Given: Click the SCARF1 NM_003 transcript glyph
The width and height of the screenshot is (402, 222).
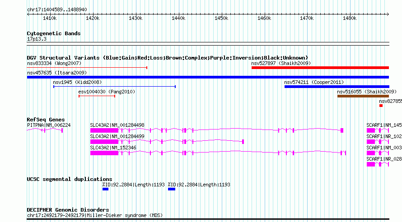Looking at the screenshot, I should coord(378,153).
